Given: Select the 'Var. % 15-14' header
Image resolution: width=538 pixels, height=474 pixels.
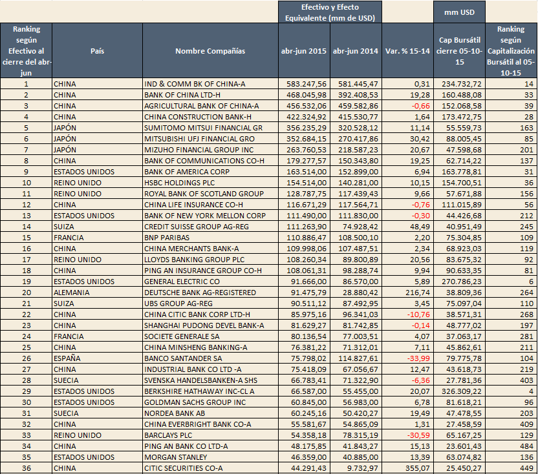Looking at the screenshot, I should (407, 51).
